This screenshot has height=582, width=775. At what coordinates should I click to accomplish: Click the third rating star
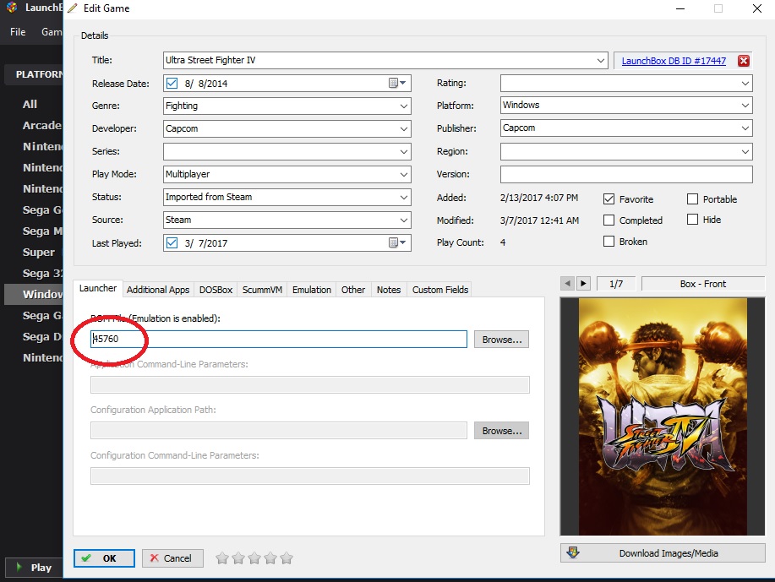[x=254, y=558]
